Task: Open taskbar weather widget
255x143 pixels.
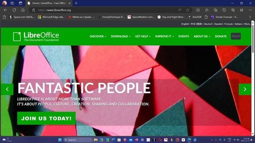Action: 7,140
